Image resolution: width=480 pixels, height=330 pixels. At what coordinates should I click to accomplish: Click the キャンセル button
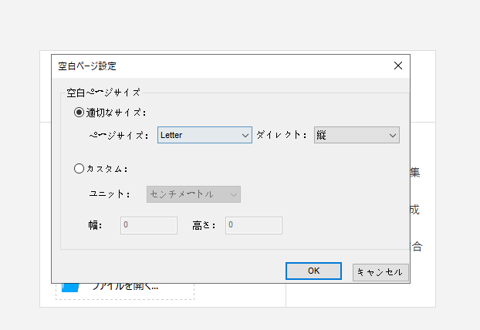380,272
